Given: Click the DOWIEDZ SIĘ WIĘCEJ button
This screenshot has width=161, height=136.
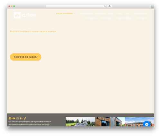Looking at the screenshot, I should pyautogui.click(x=26, y=57).
